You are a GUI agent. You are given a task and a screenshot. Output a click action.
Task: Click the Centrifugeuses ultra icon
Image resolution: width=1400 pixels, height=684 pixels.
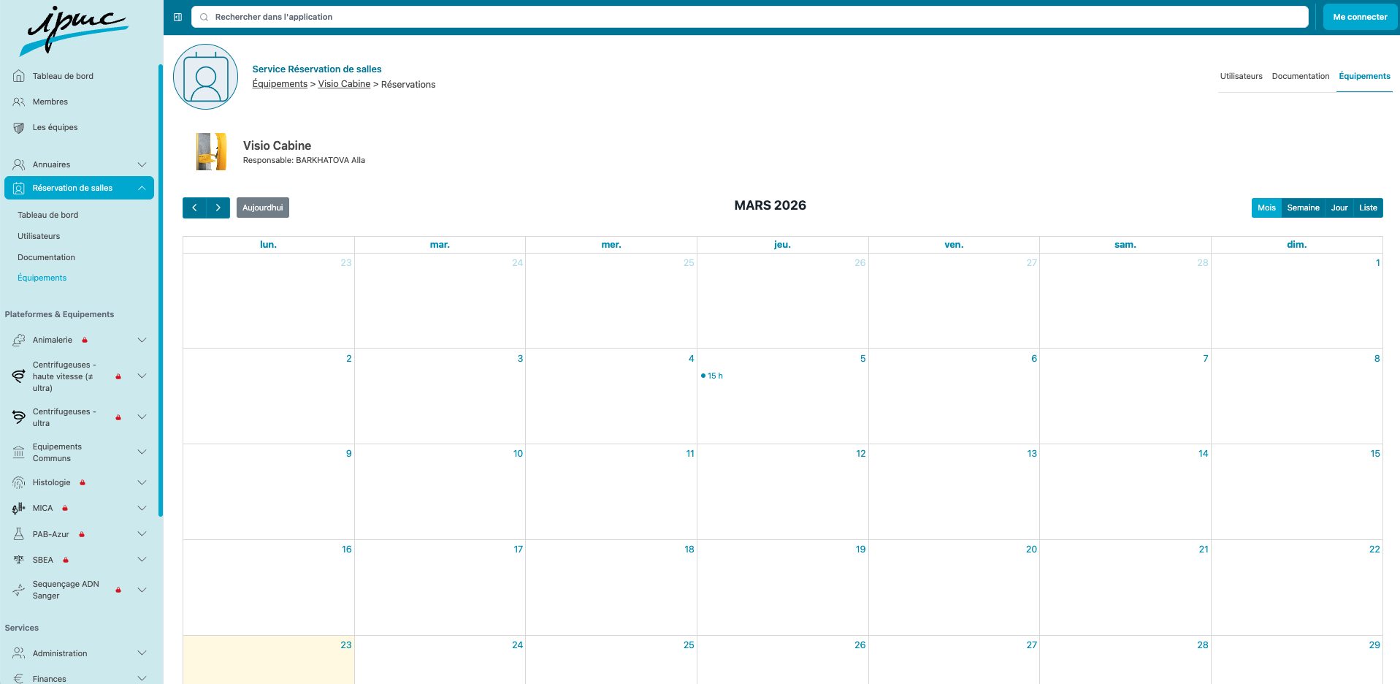click(x=19, y=417)
